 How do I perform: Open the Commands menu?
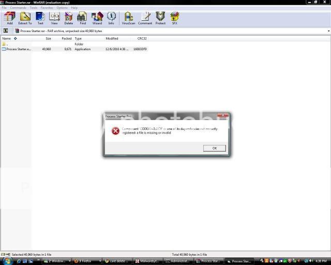point(18,8)
